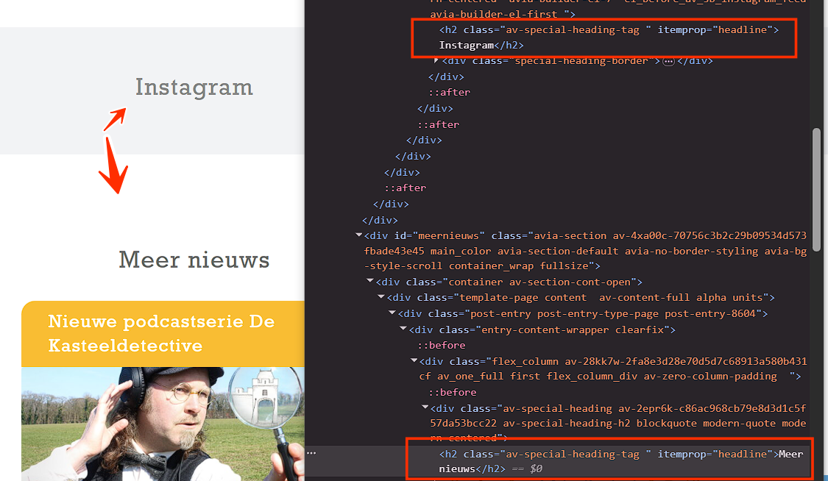Viewport: 828px width, 481px height.
Task: Click the Meer nieuws heading on the webpage
Action: pyautogui.click(x=194, y=259)
